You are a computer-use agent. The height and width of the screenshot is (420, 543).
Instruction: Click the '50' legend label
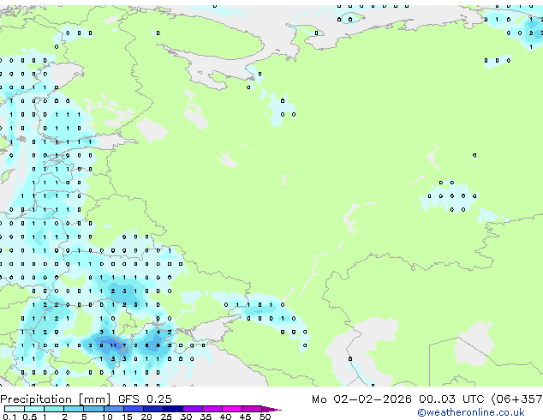point(265,417)
